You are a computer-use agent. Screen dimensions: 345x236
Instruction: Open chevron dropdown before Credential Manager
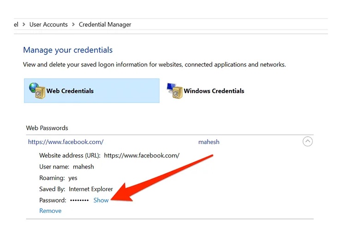pyautogui.click(x=73, y=24)
